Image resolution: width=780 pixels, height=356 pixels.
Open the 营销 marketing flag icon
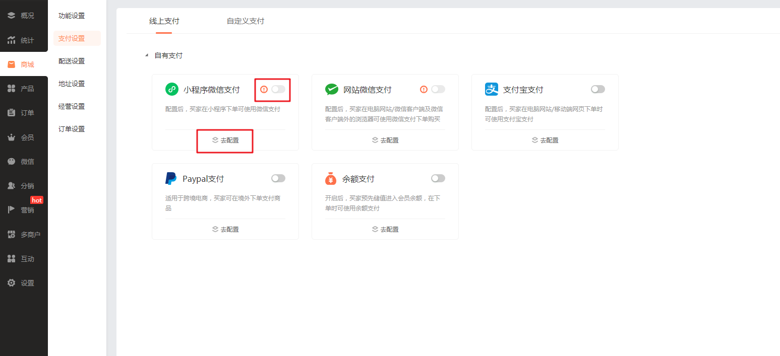coord(11,210)
